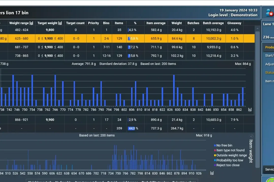Sort by the Giveaway column header

[x=234, y=23]
